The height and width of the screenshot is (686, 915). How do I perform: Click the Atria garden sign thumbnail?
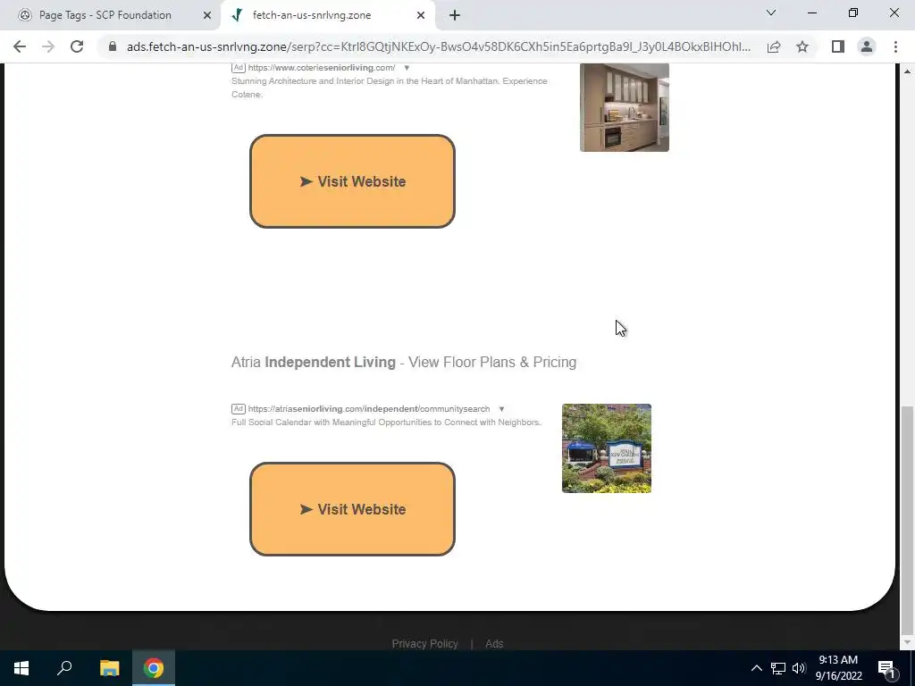[607, 448]
